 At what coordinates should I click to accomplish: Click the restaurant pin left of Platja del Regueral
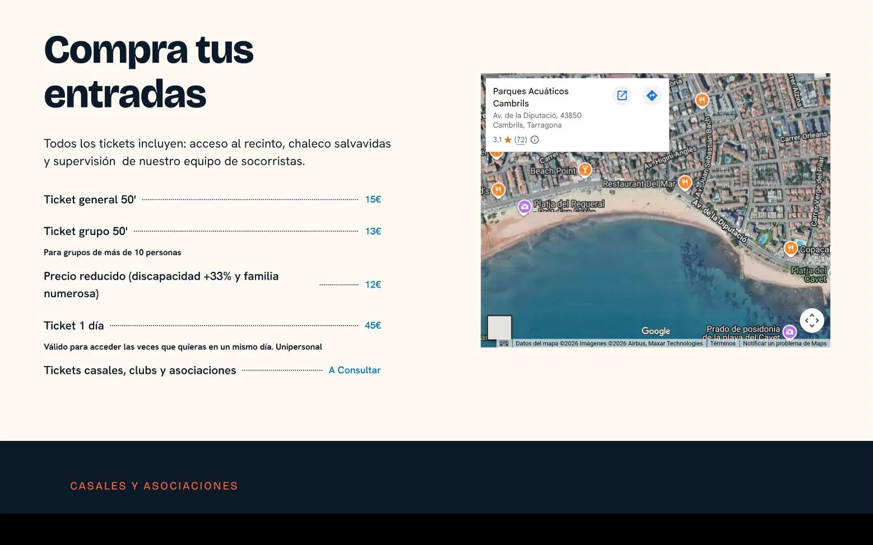[x=498, y=190]
